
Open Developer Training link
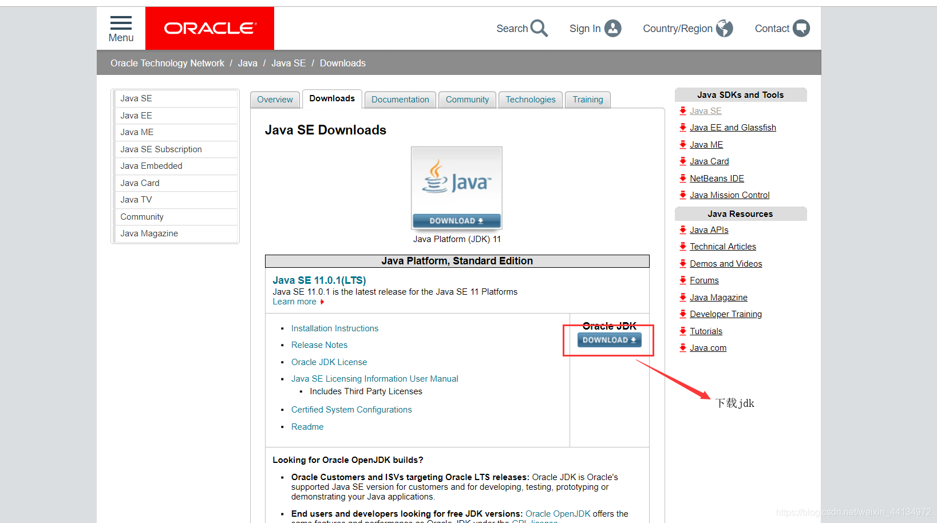pos(726,314)
